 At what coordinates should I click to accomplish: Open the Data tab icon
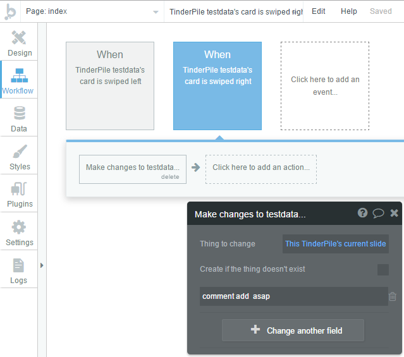pos(20,113)
